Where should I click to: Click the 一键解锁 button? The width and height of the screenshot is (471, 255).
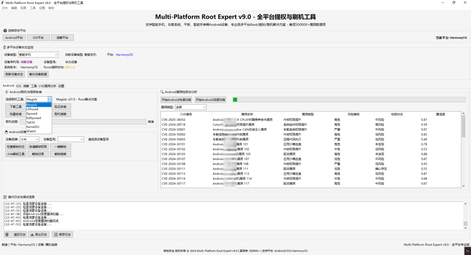pyautogui.click(x=60, y=146)
